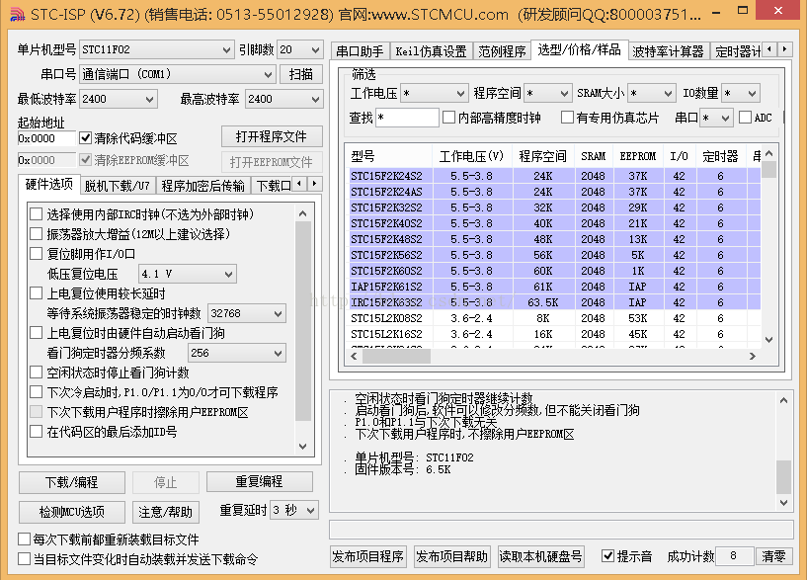Switch to Keil仿真设置 tab
Image resolution: width=807 pixels, height=580 pixels.
pyautogui.click(x=431, y=51)
